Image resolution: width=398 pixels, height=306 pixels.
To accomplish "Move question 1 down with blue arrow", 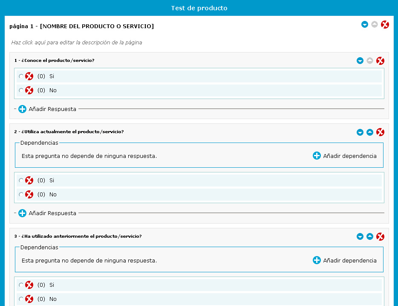I will click(360, 61).
